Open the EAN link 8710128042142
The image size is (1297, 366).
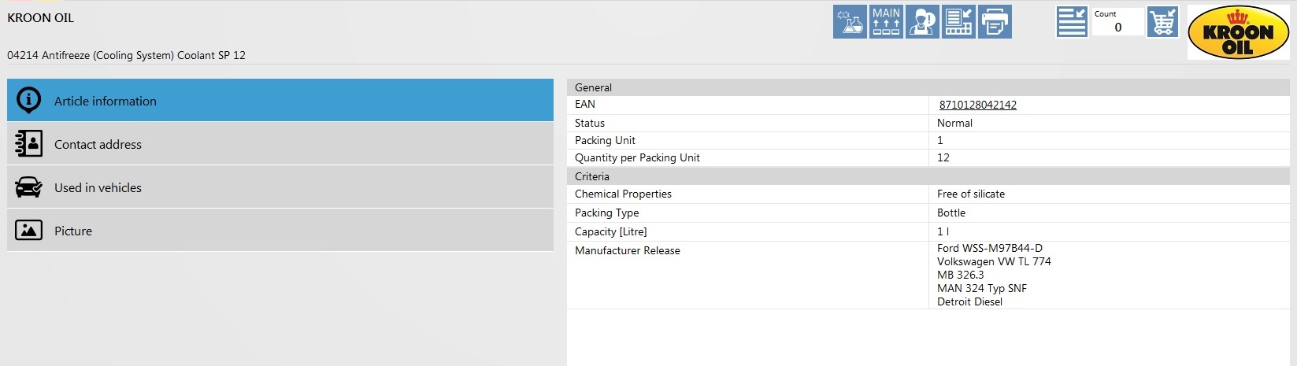(977, 105)
